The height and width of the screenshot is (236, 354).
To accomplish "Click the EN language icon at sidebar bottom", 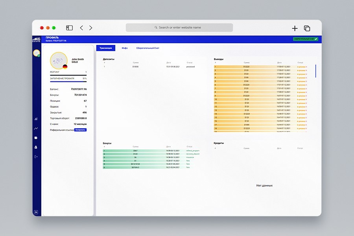I will [36, 212].
